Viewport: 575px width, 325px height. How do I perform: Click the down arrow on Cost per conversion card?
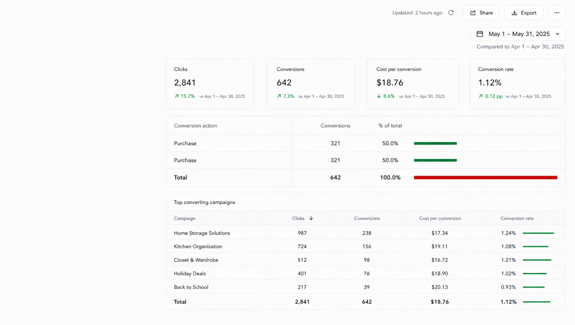click(x=379, y=96)
